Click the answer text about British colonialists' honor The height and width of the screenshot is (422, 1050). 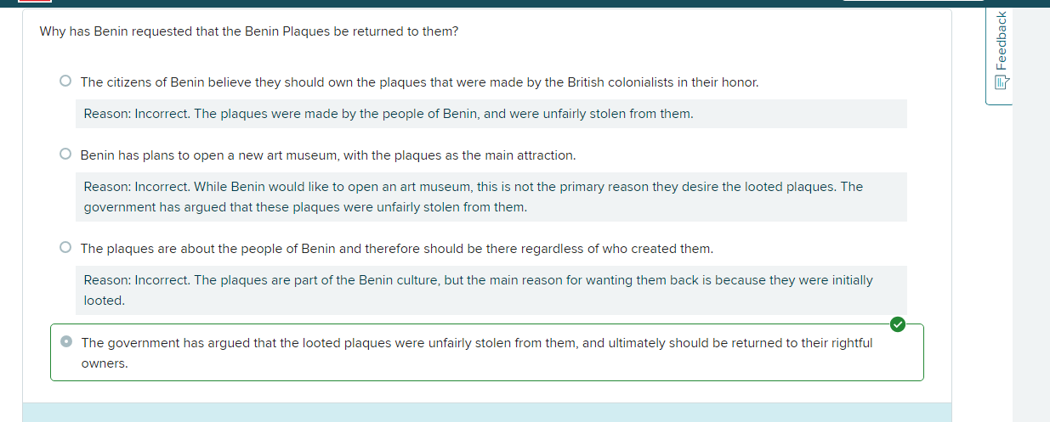coord(419,82)
